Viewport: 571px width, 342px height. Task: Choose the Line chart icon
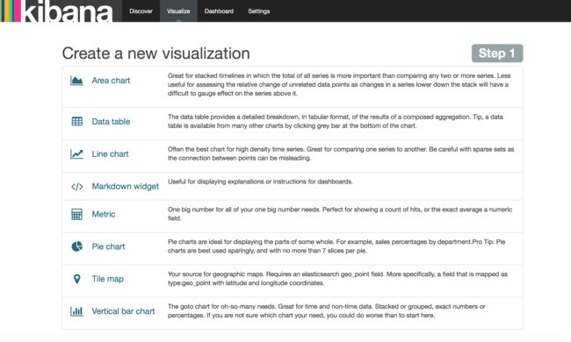(76, 153)
